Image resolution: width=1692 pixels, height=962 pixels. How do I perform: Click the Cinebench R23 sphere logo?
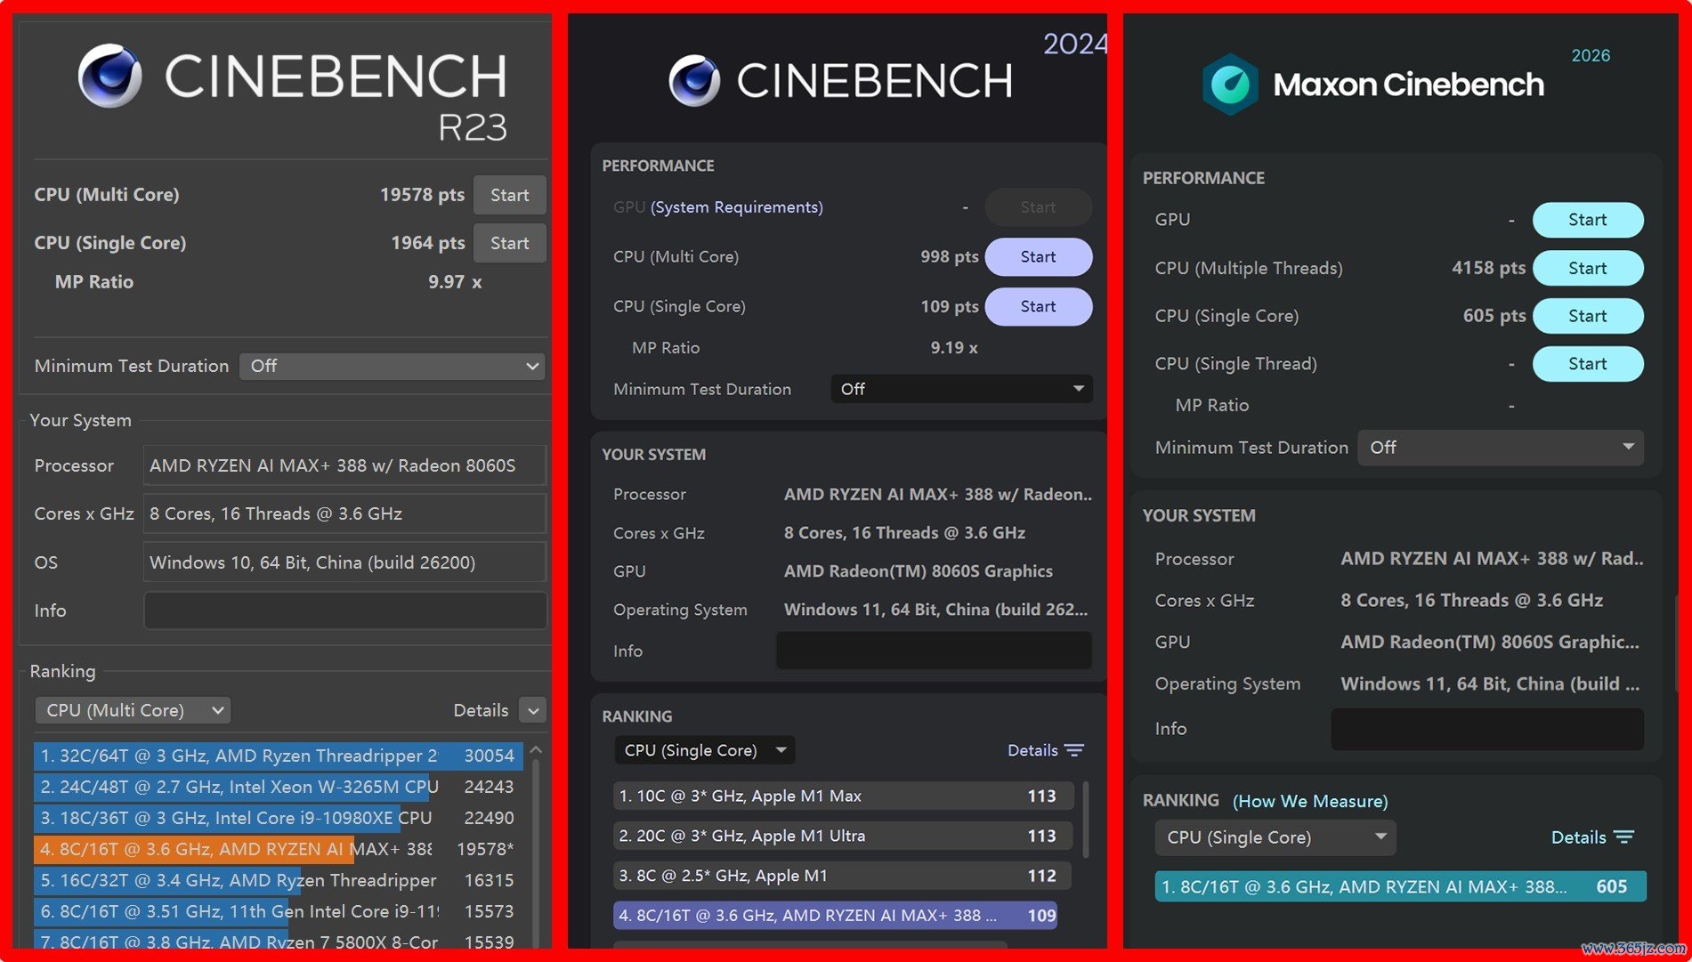[109, 75]
